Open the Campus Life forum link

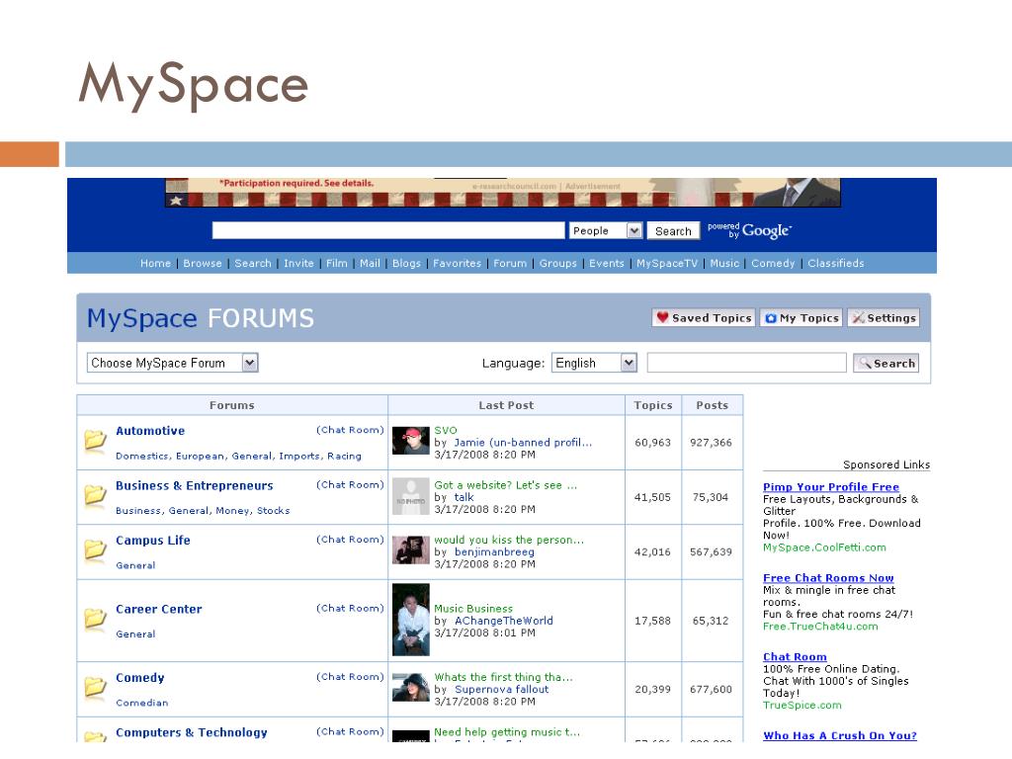click(x=153, y=541)
